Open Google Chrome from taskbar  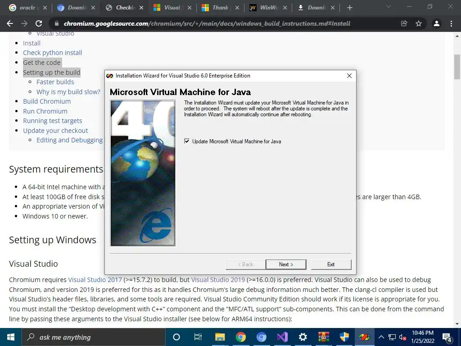point(240,337)
